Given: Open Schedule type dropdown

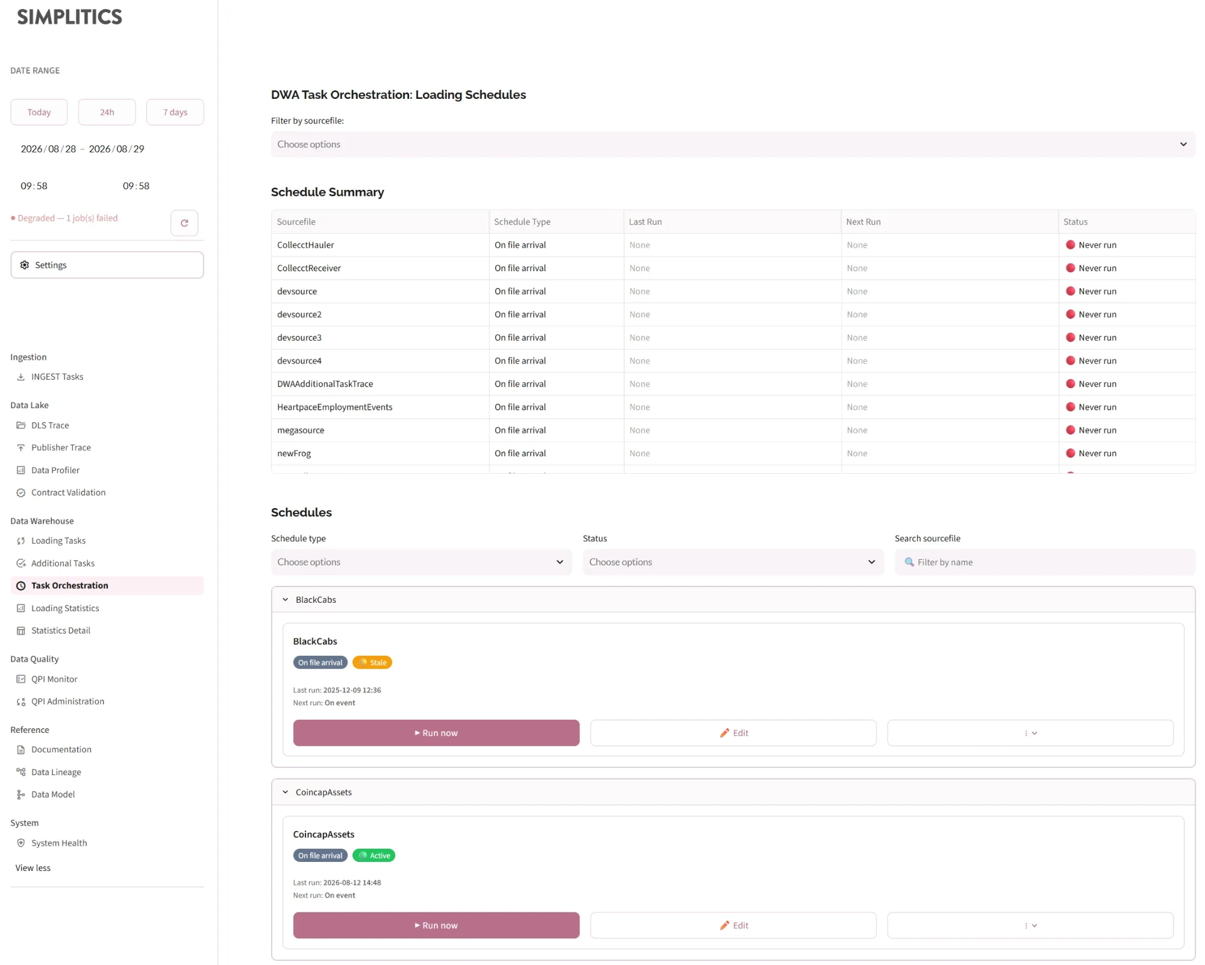Looking at the screenshot, I should pyautogui.click(x=421, y=562).
